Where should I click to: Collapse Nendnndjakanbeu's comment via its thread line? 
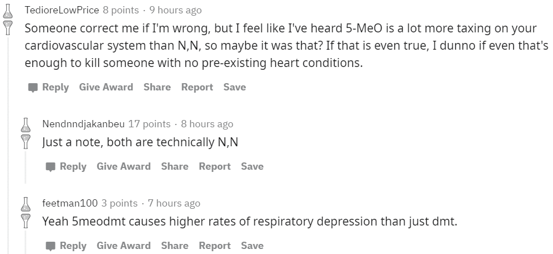click(25, 166)
